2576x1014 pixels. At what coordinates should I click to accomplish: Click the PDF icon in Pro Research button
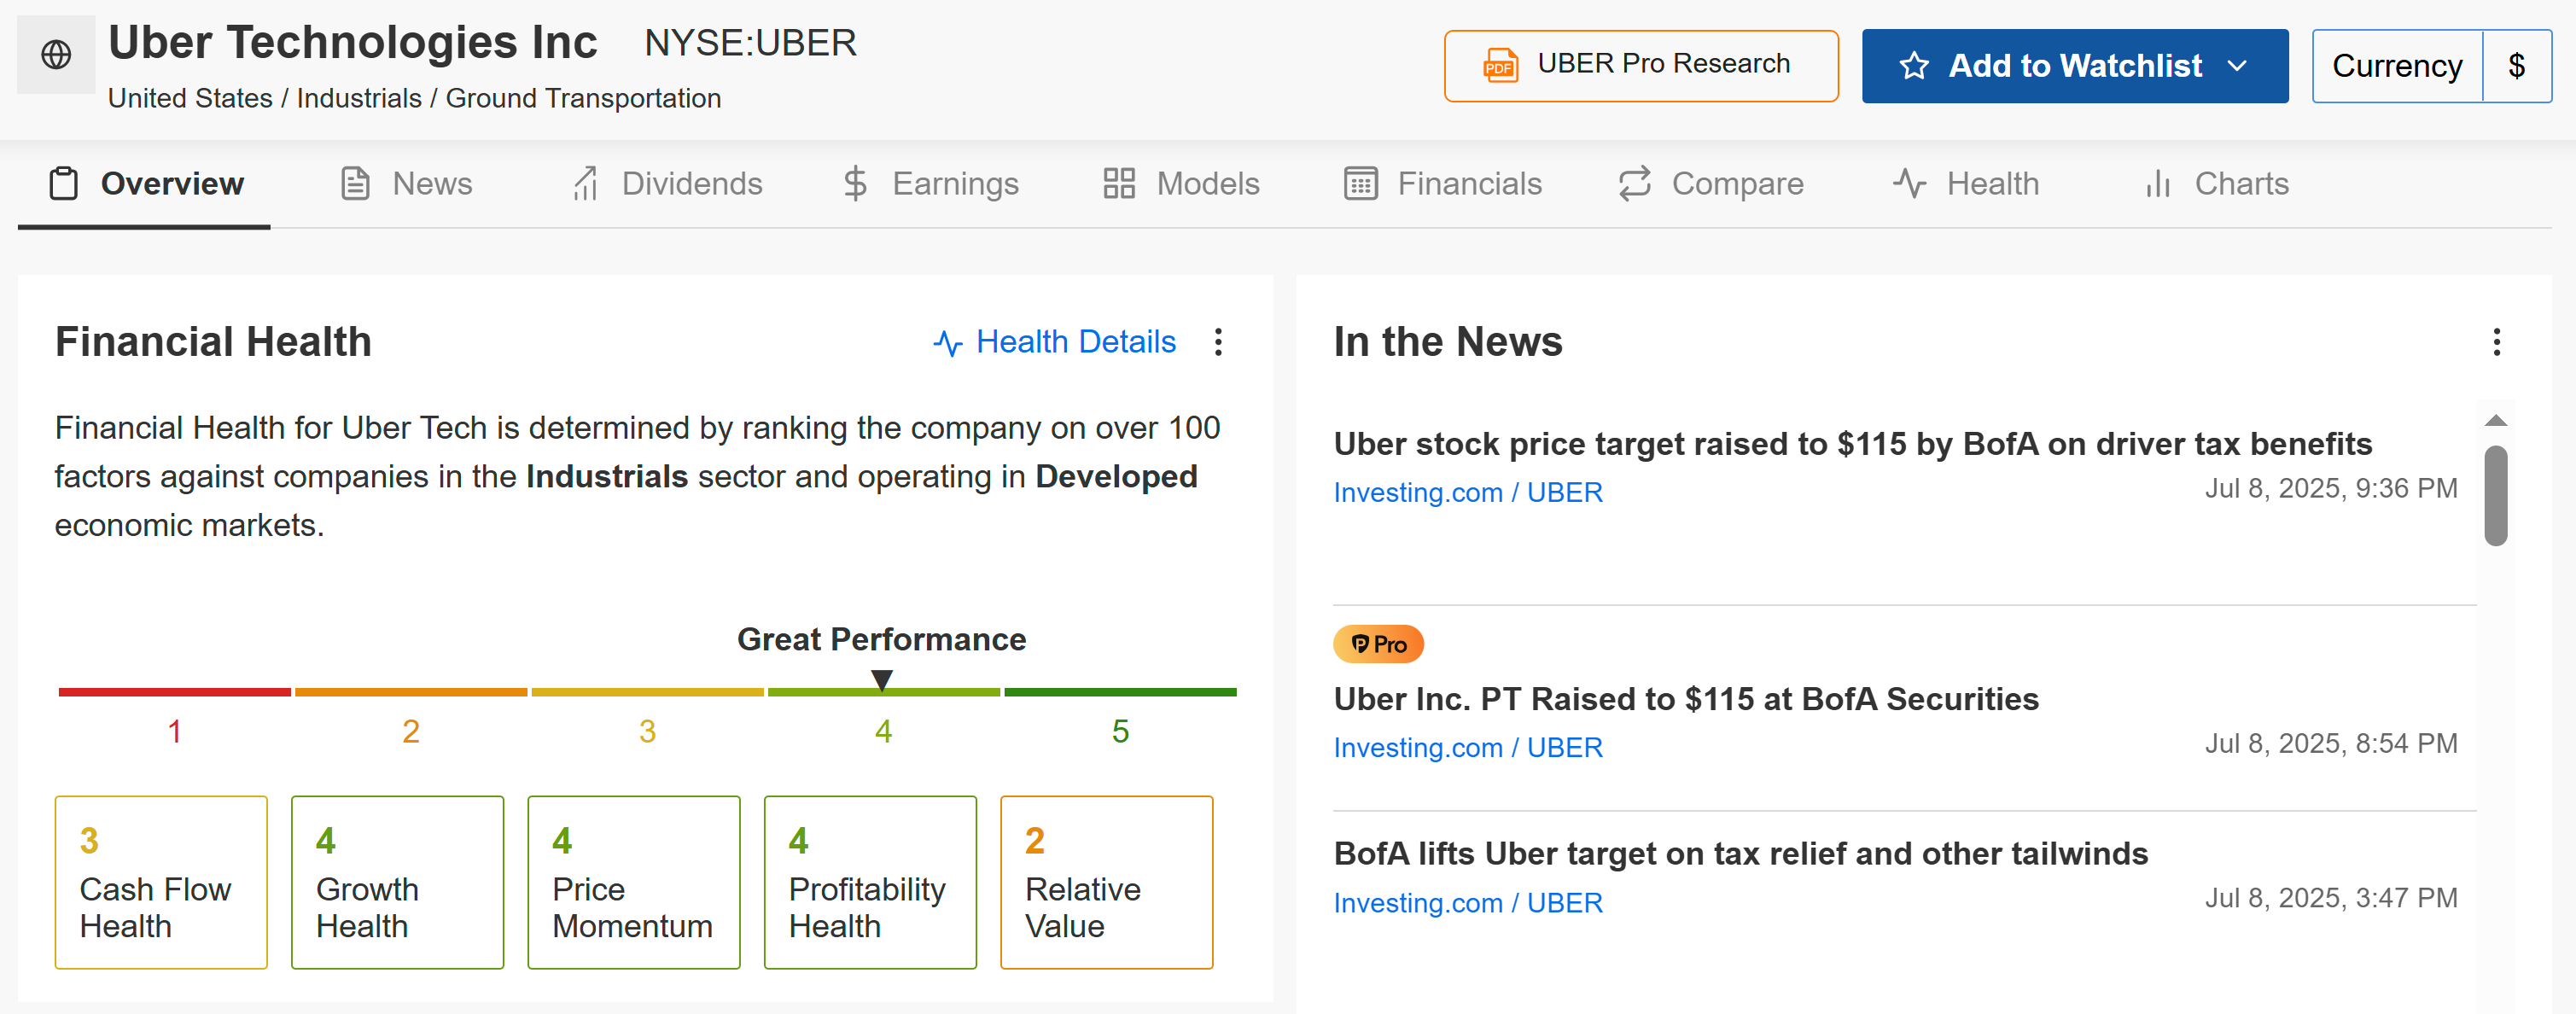1500,65
